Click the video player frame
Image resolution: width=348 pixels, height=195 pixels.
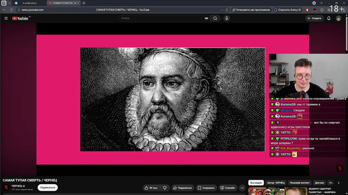tap(173, 99)
